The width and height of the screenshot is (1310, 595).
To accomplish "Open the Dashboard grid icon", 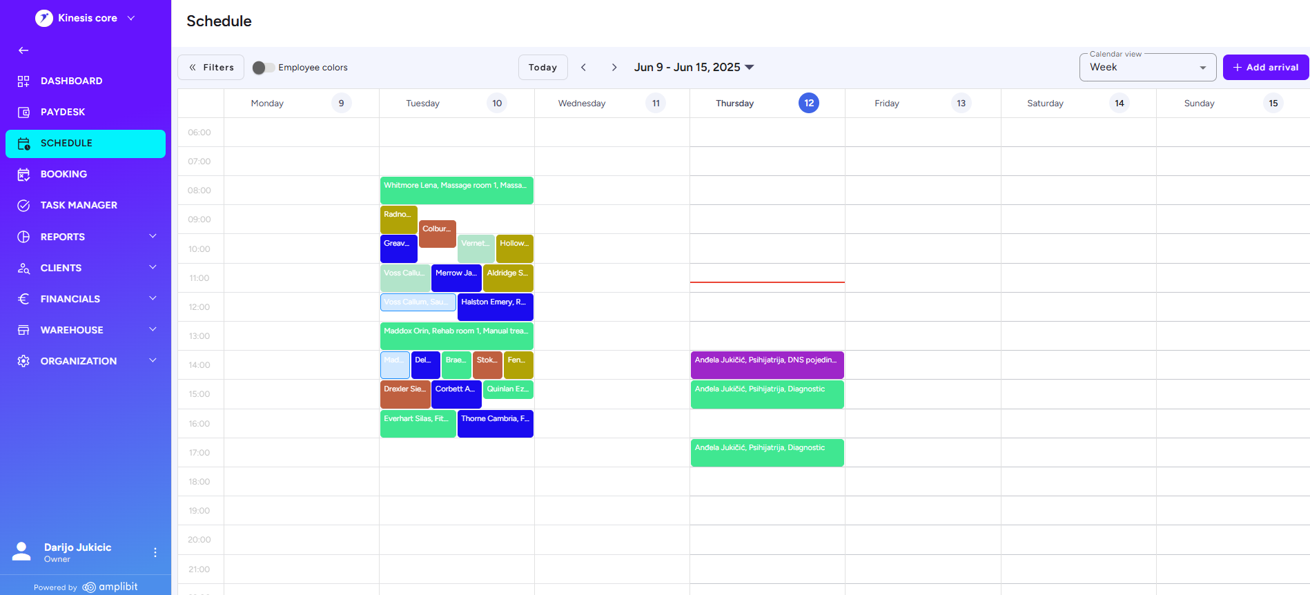I will tap(23, 81).
